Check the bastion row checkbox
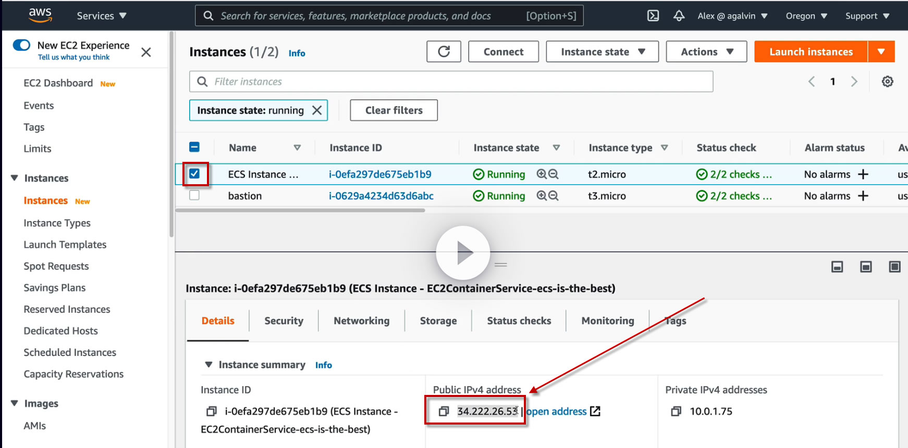The height and width of the screenshot is (448, 908). [194, 196]
